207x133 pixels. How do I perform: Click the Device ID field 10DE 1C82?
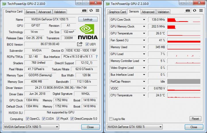pos(81,50)
